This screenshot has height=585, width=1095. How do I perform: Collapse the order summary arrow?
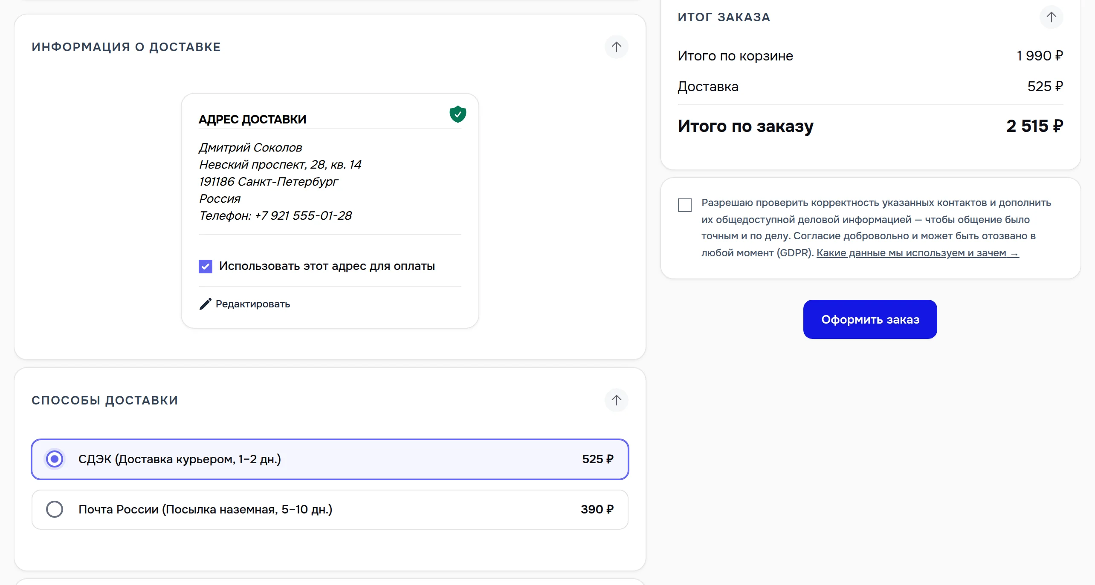1051,17
